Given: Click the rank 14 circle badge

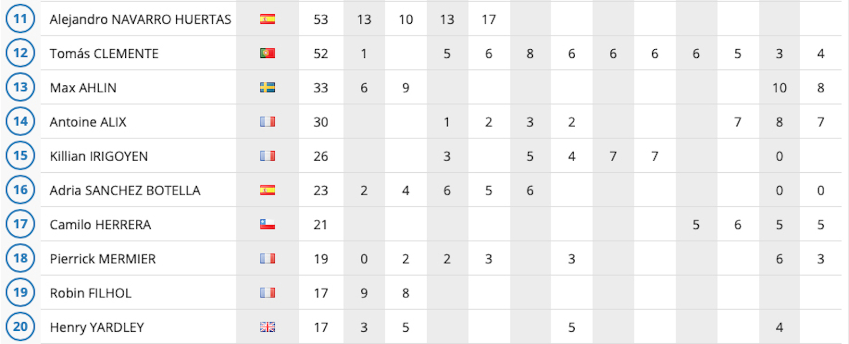Looking at the screenshot, I should click(x=20, y=121).
